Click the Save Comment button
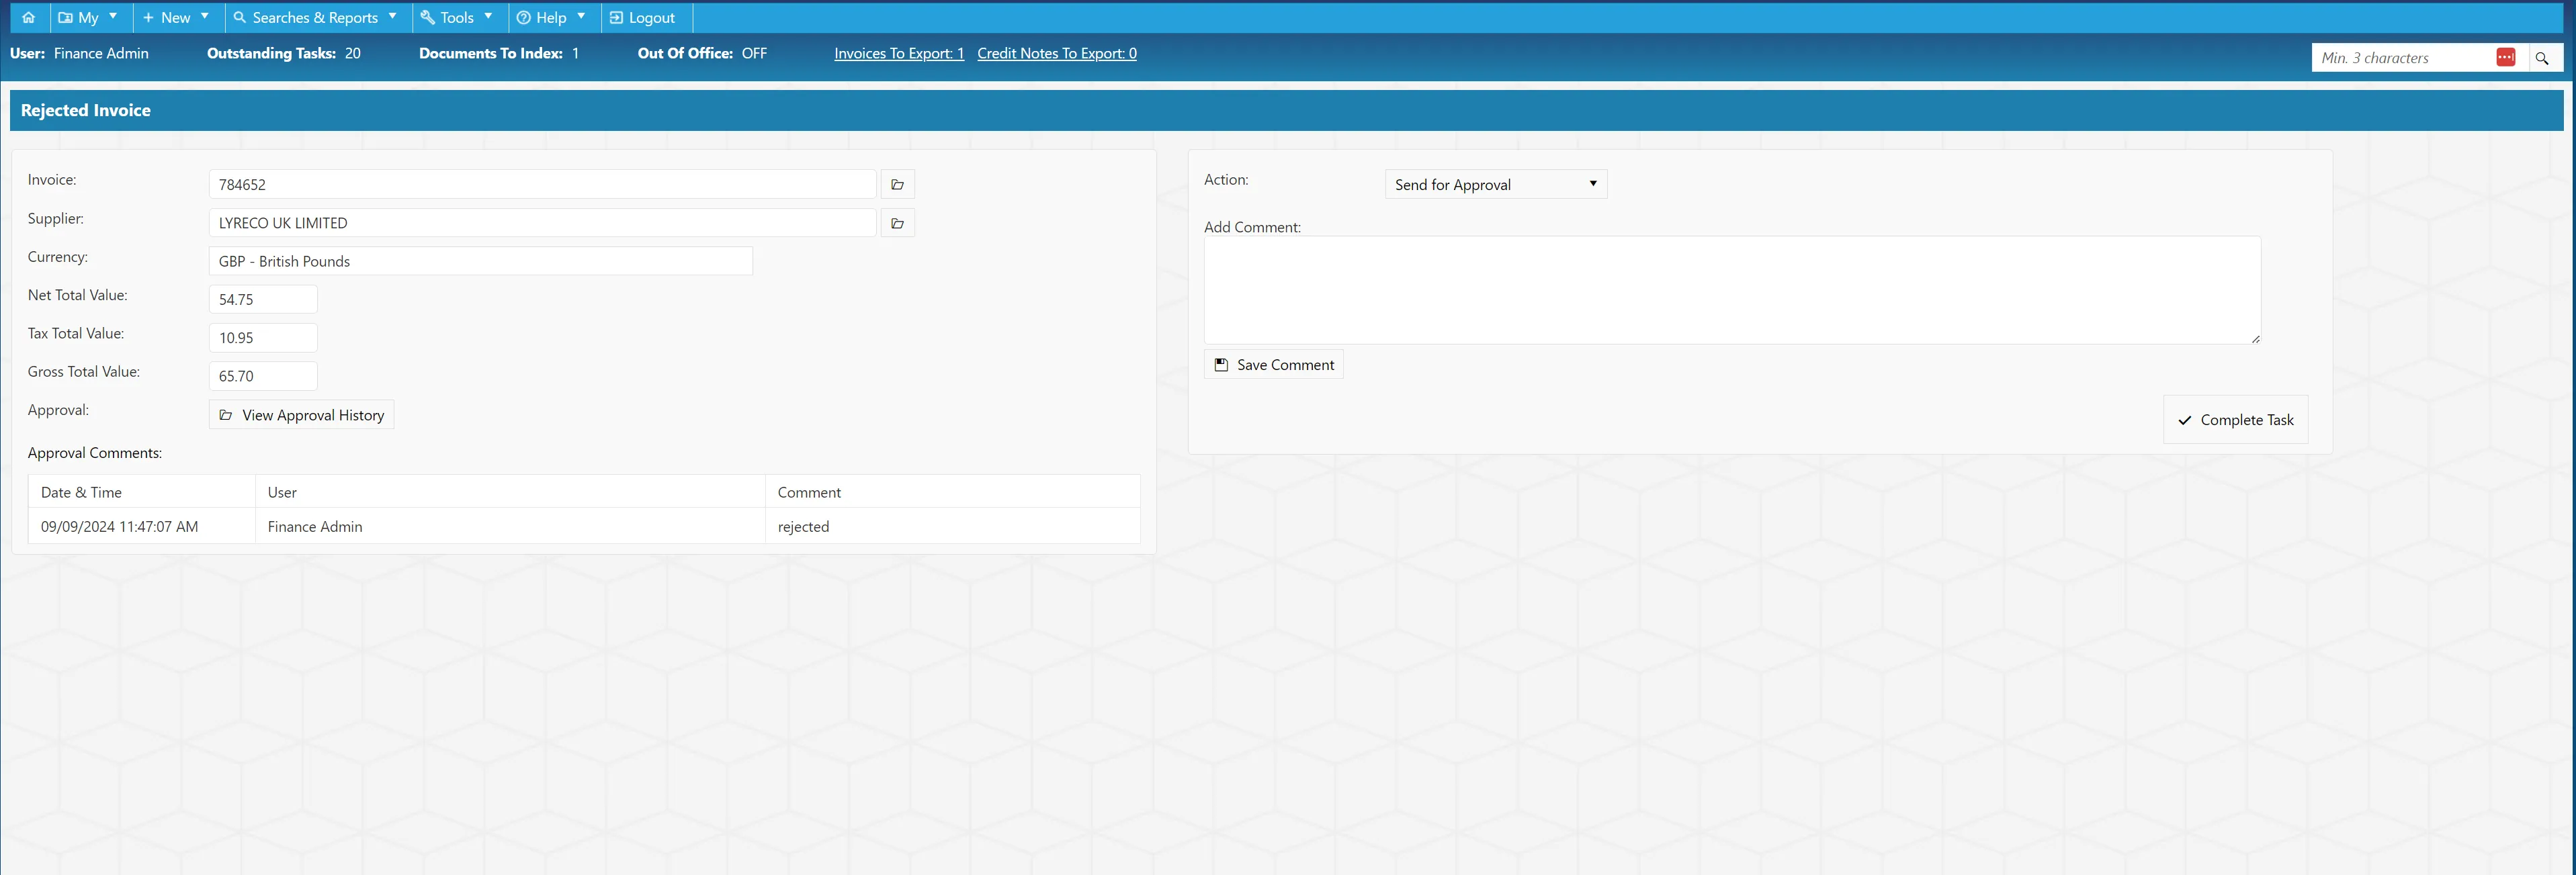The width and height of the screenshot is (2576, 875). (x=1273, y=365)
